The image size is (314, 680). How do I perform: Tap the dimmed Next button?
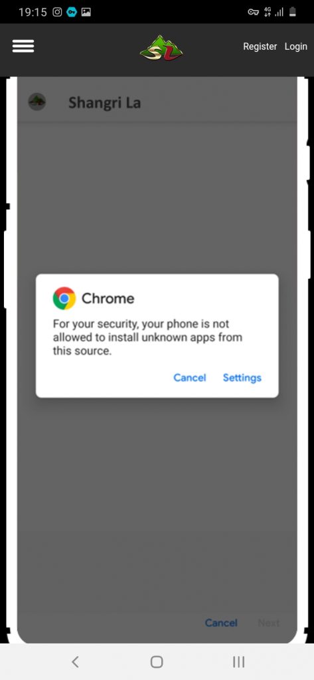tap(268, 623)
